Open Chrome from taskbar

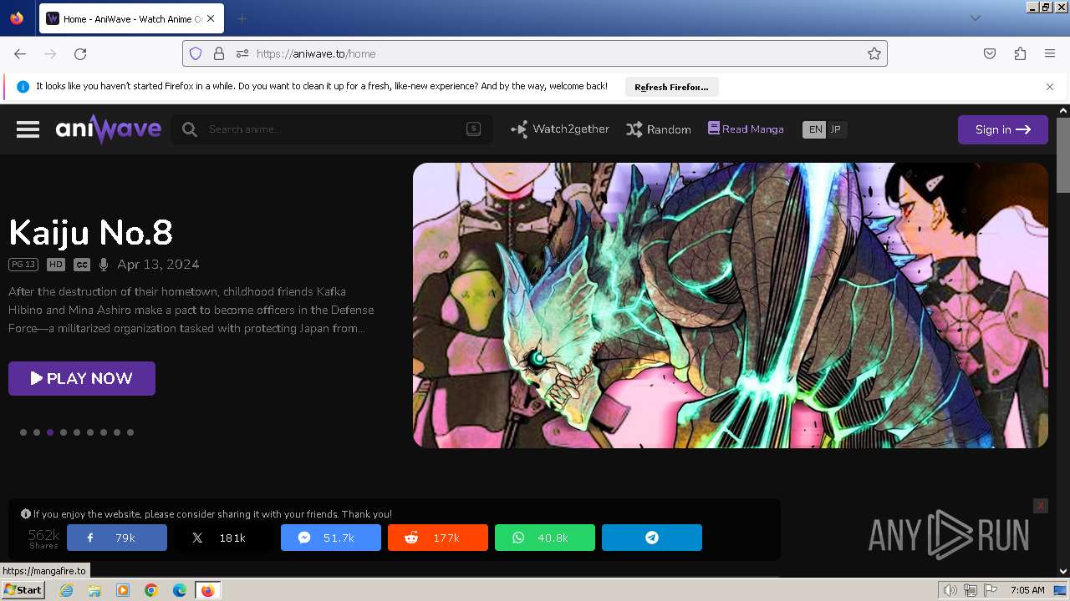[151, 590]
